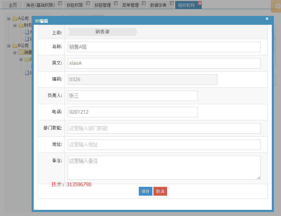The image size is (281, 216).
Task: Click the second document icon under 财务
Action: pyautogui.click(x=27, y=39)
